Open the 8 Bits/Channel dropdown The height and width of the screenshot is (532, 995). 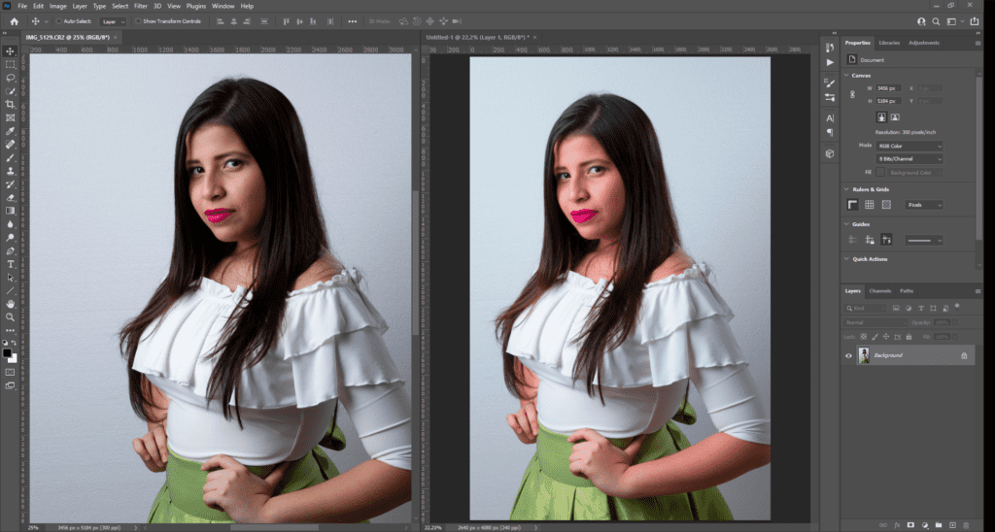point(909,158)
